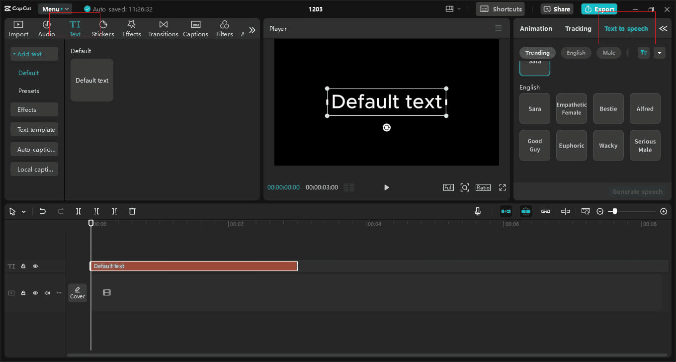Open Effects in the text sidebar
This screenshot has height=362, width=676.
point(34,109)
